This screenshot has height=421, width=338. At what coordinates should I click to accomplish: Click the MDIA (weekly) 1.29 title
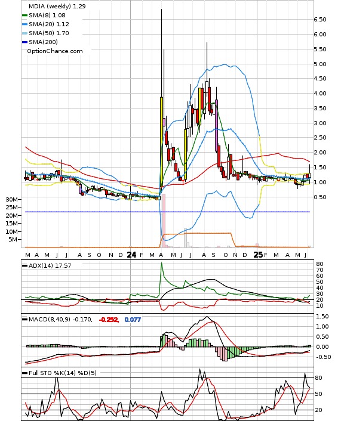pos(57,6)
